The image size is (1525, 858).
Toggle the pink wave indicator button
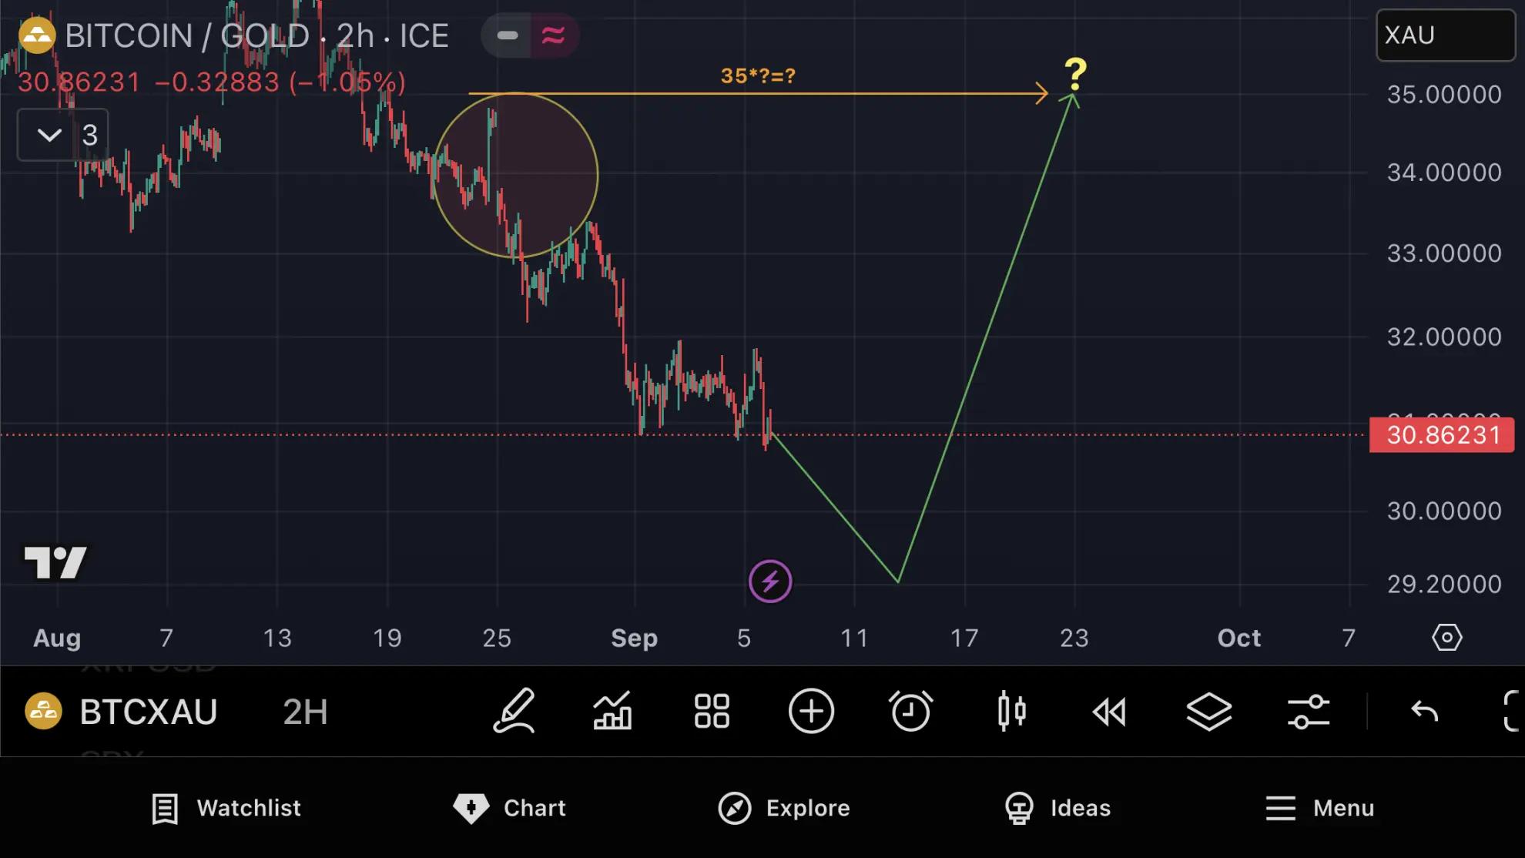pos(554,35)
